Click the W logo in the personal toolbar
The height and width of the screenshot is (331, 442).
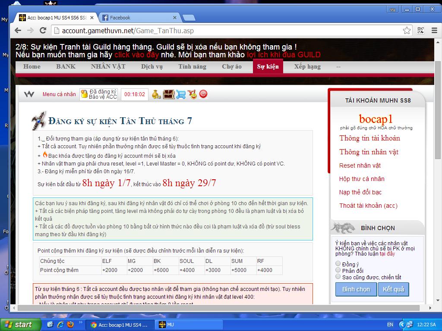[x=29, y=94]
